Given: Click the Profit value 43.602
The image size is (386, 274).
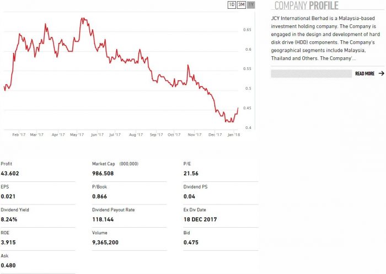Looking at the screenshot, I should pyautogui.click(x=10, y=174).
